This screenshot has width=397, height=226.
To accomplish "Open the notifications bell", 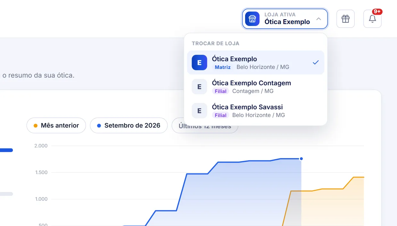I will point(372,19).
